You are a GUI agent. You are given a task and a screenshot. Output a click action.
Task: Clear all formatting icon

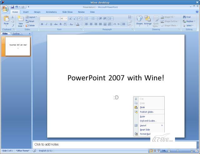click(x=80, y=19)
